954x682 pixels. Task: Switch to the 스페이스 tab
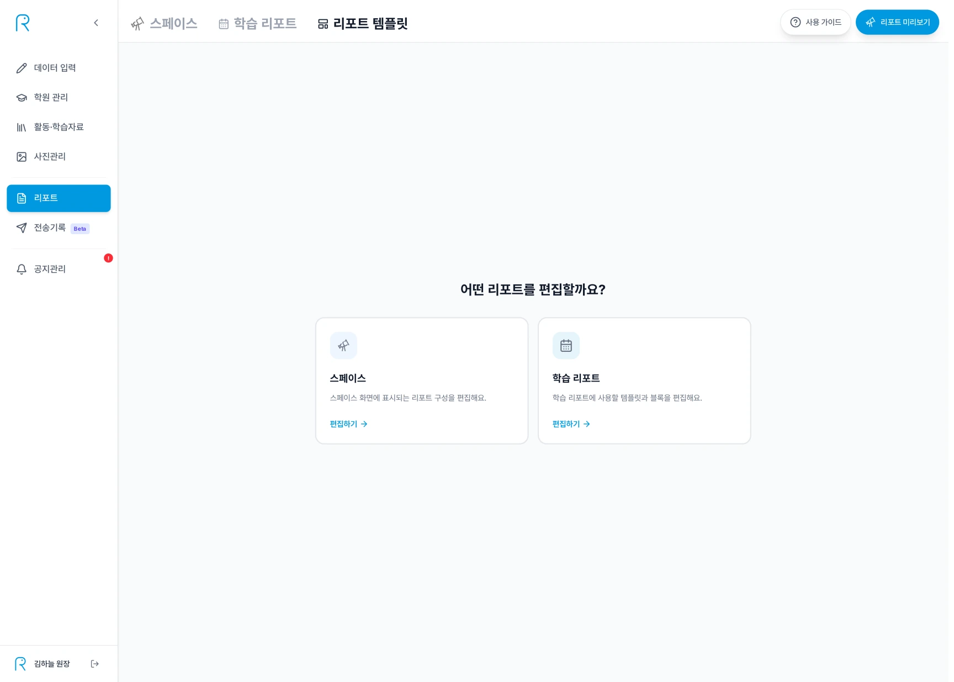(x=164, y=23)
